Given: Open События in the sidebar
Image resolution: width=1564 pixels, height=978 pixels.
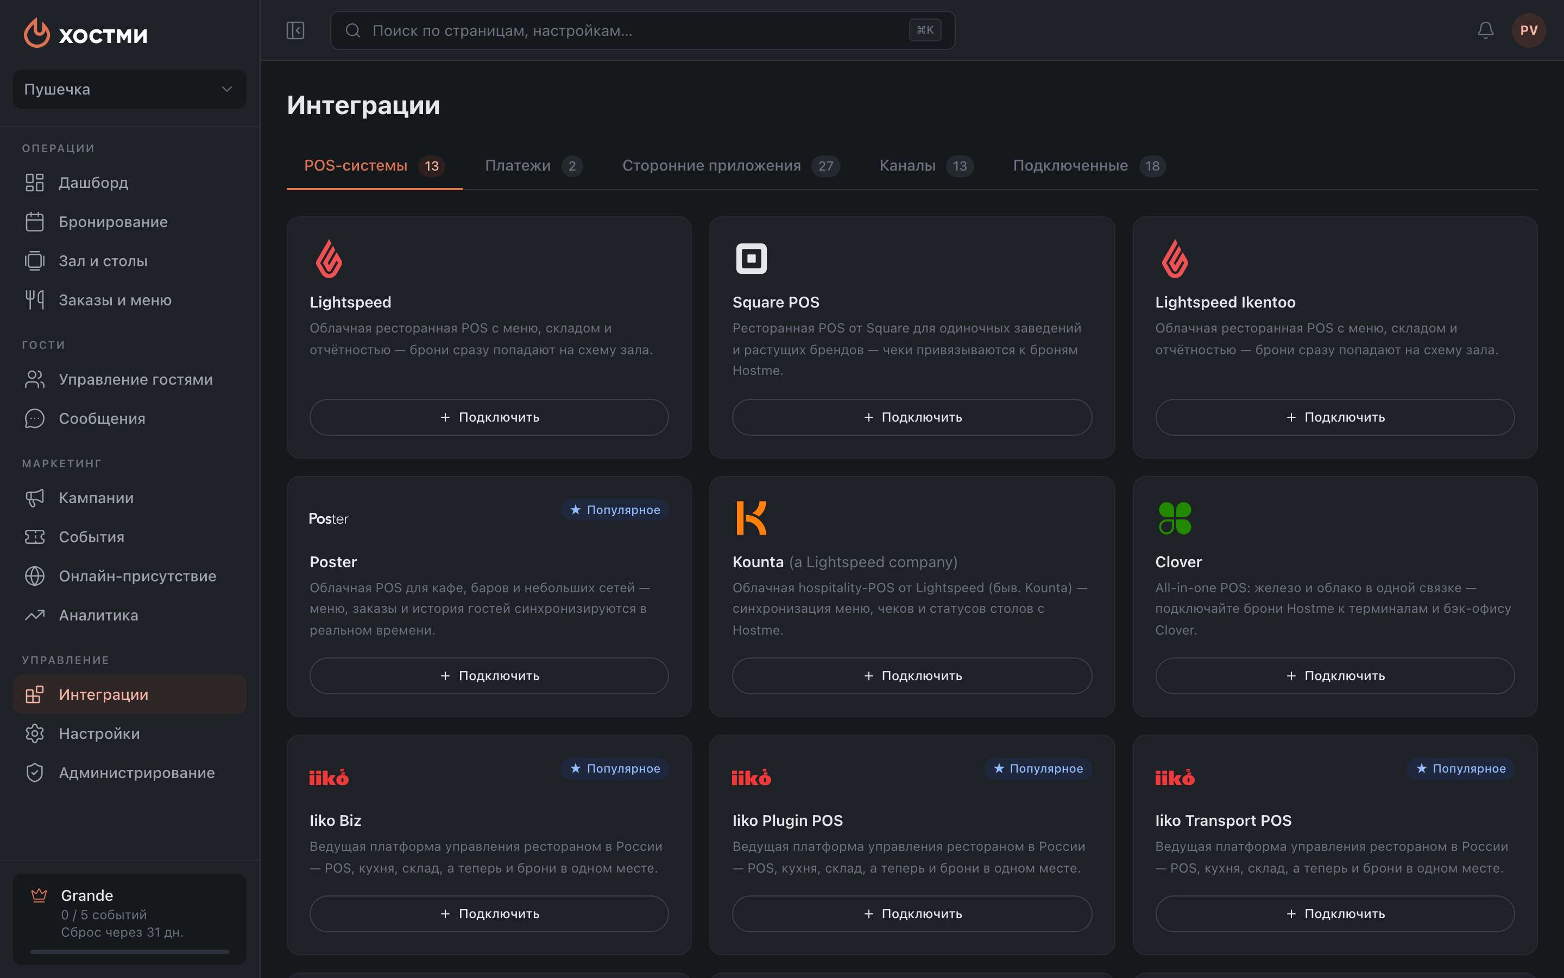Looking at the screenshot, I should coord(129,537).
